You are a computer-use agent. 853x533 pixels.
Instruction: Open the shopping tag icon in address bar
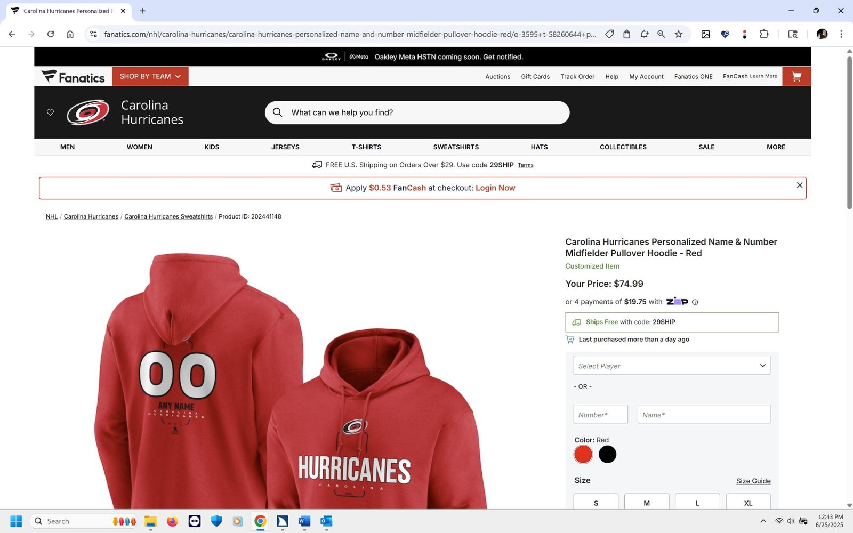[609, 34]
